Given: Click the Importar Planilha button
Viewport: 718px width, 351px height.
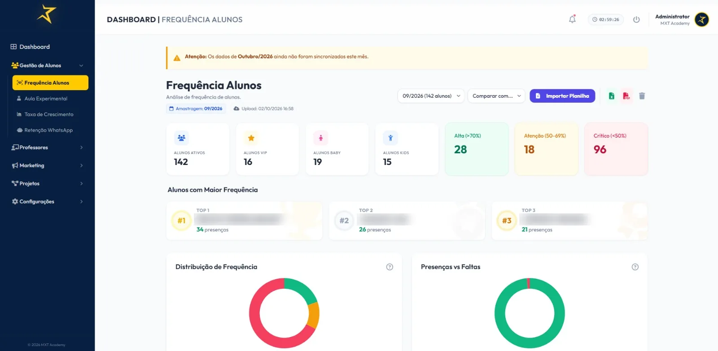Looking at the screenshot, I should (x=562, y=96).
